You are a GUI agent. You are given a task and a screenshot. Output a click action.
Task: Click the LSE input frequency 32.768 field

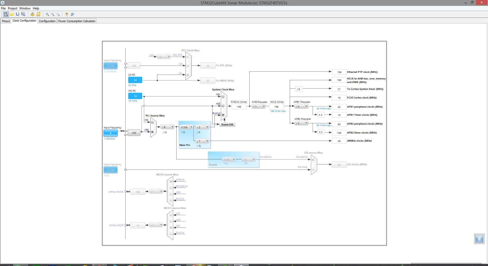[111, 66]
